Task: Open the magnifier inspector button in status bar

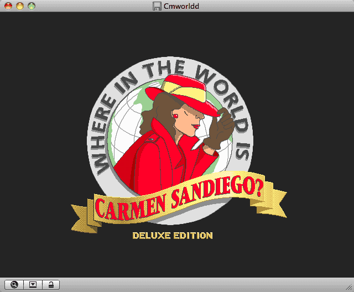Action: click(x=14, y=285)
